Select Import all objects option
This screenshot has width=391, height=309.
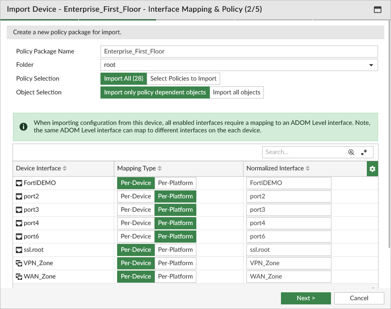(x=236, y=92)
